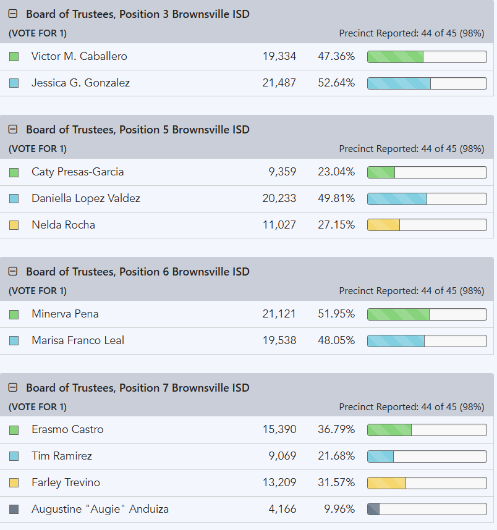Click Augustine Anduiza's vote percentage bar
497x530 pixels.
click(x=427, y=510)
